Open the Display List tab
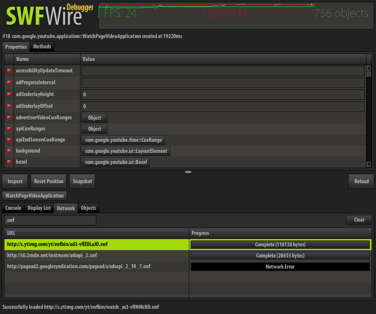 point(39,208)
